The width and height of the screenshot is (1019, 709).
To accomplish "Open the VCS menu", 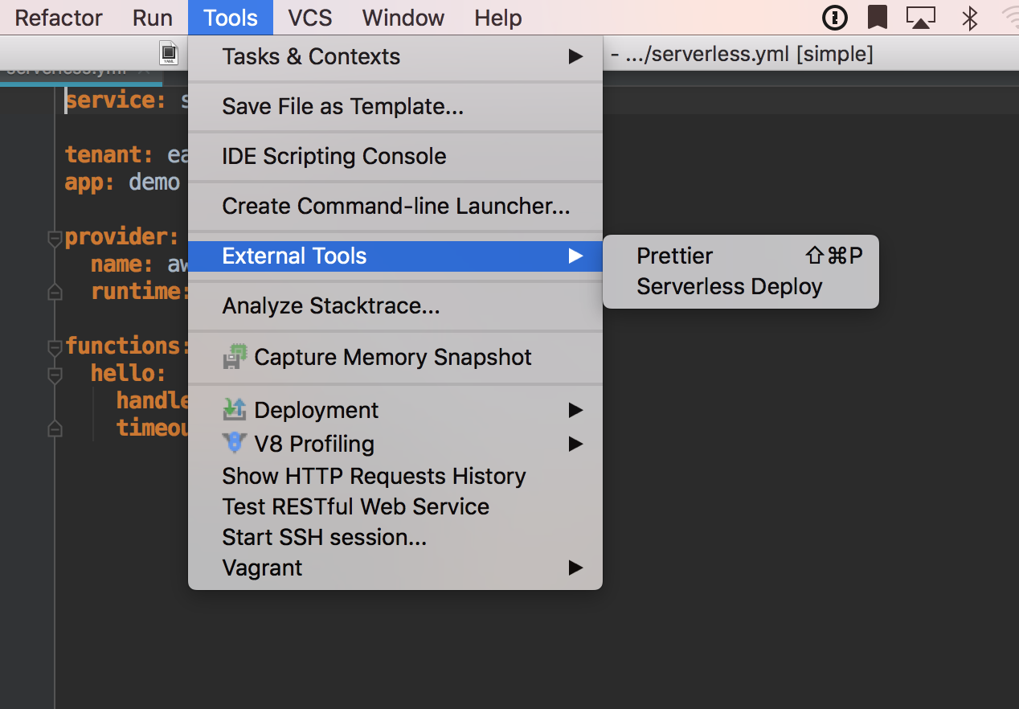I will [309, 18].
